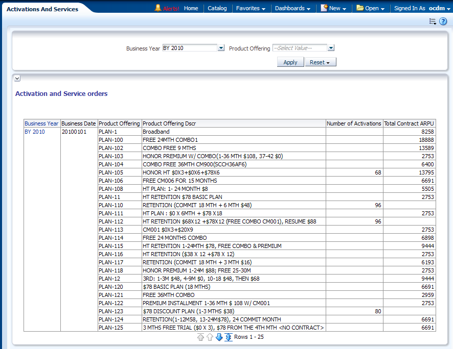453x349 pixels.
Task: Open the Help question mark icon
Action: coord(443,21)
